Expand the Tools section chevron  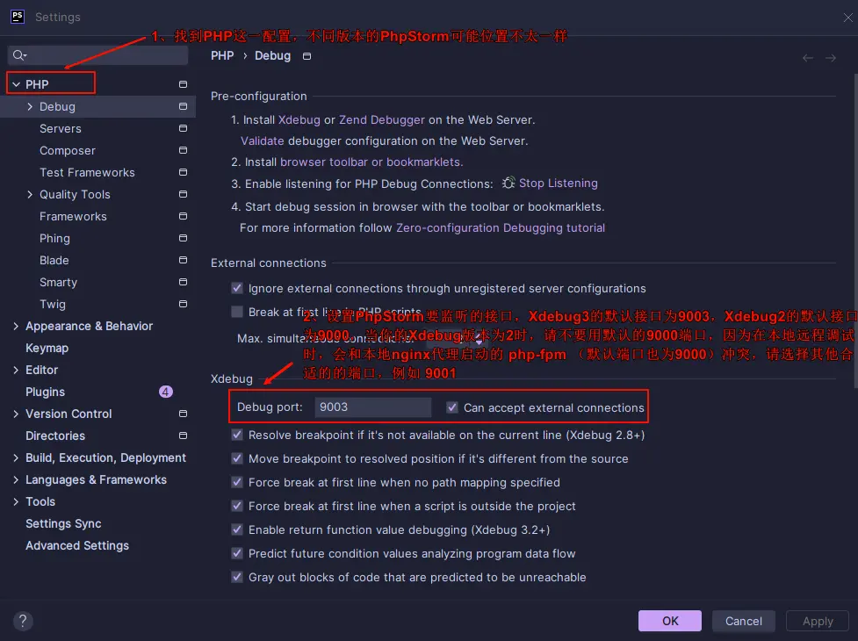coord(16,501)
